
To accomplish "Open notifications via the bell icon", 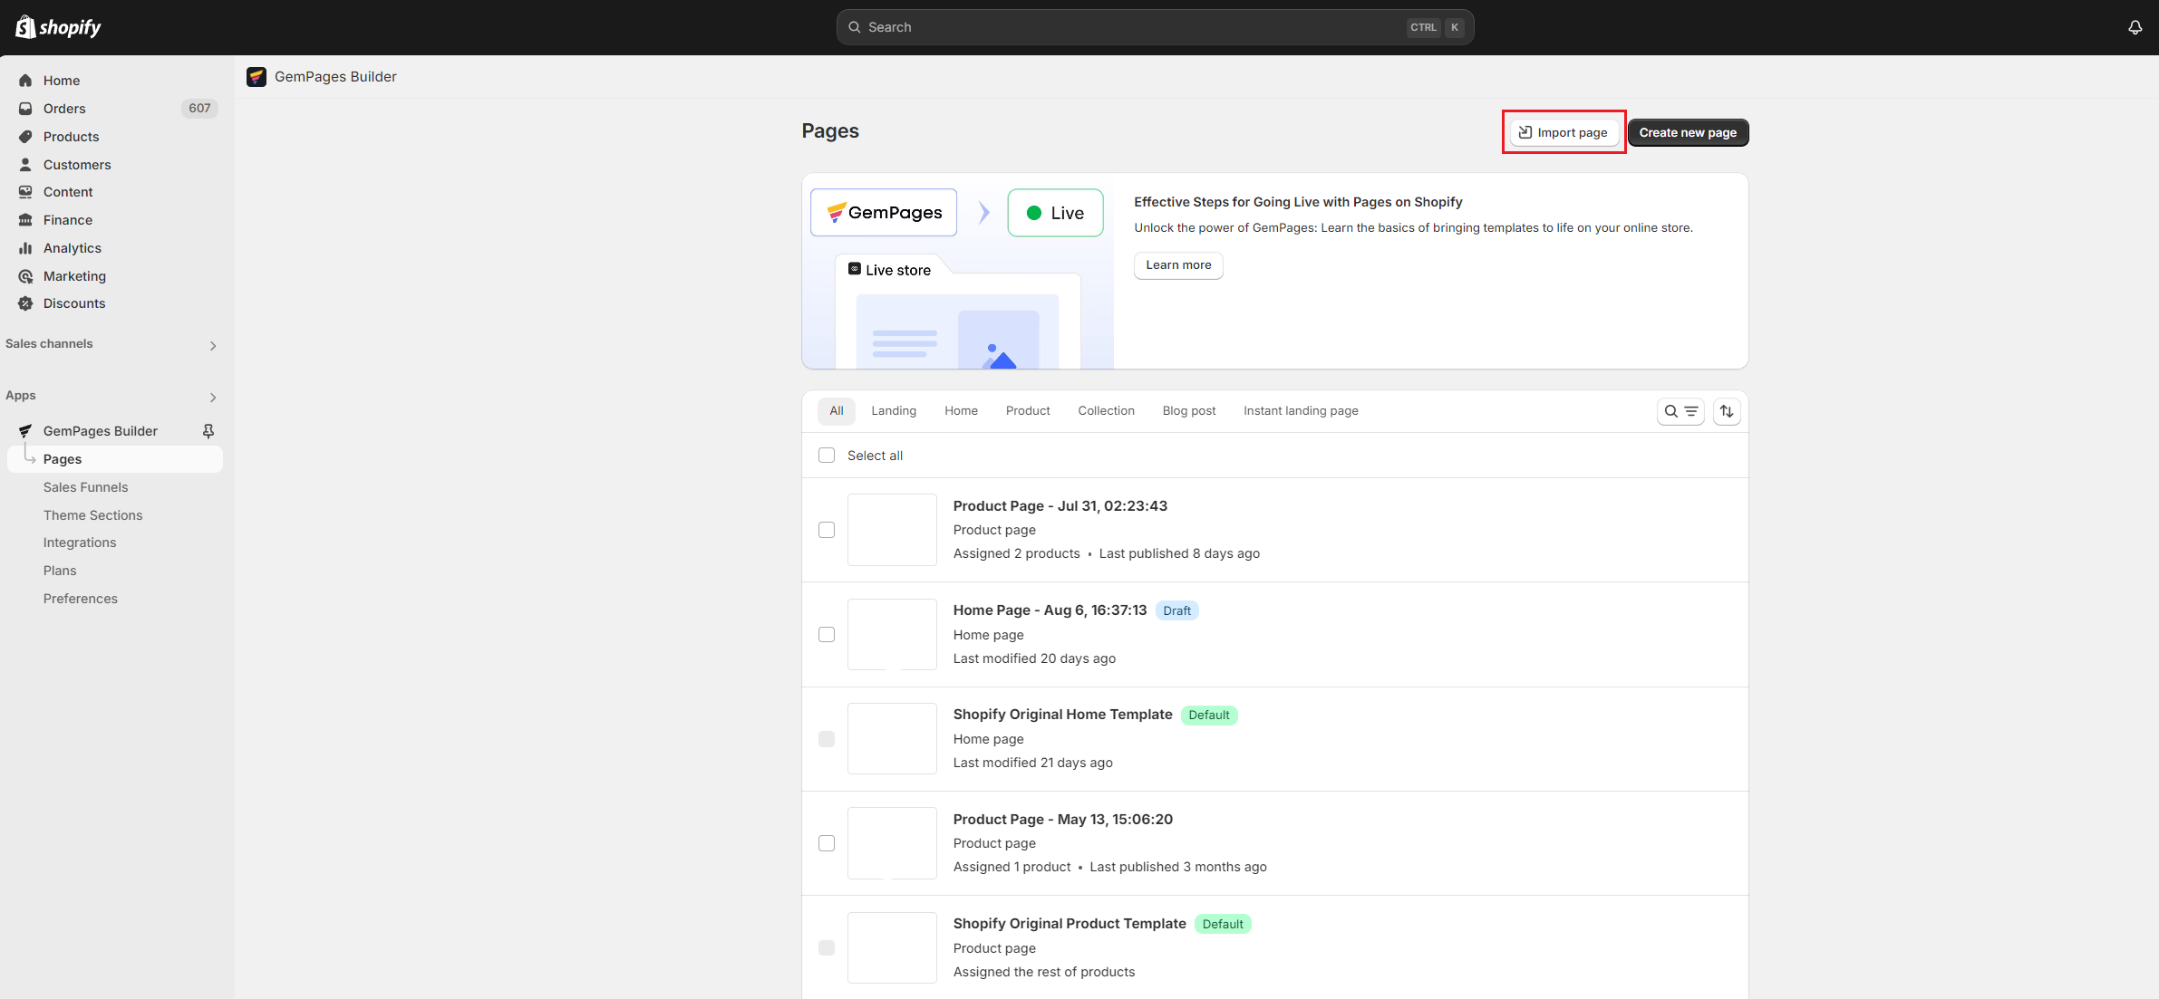I will [2135, 26].
